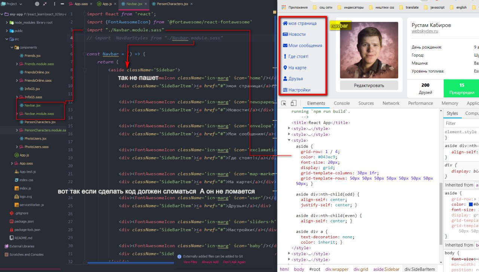Click the envelope icon beside Мои сообщения
479x272 pixels.
pos(285,46)
